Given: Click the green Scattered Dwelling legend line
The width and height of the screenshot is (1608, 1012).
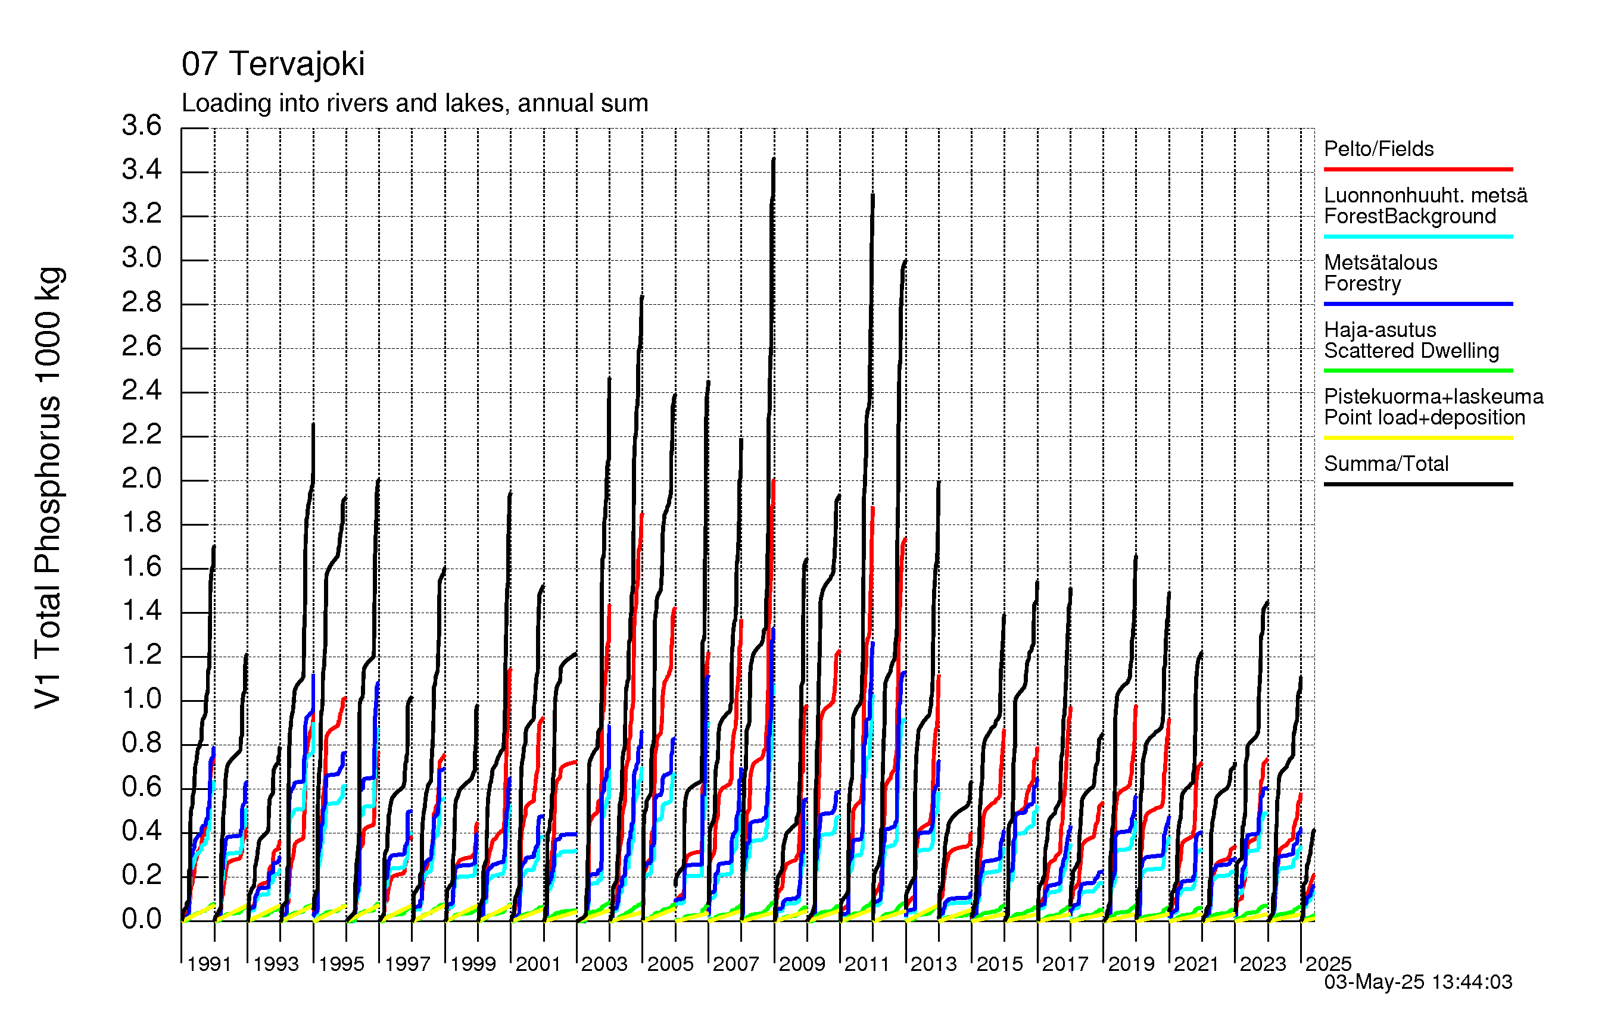Looking at the screenshot, I should click(x=1419, y=370).
